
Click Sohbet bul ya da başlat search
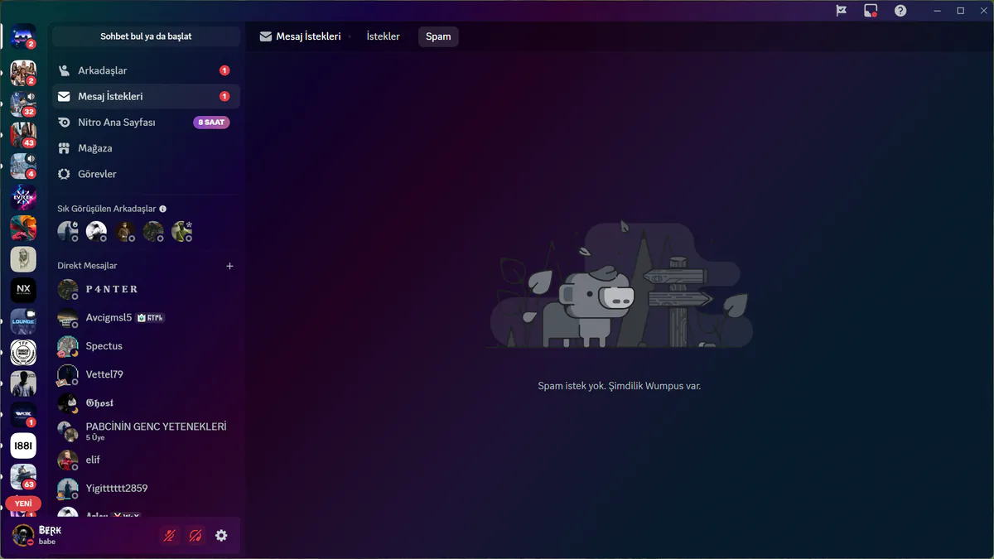[x=146, y=36]
